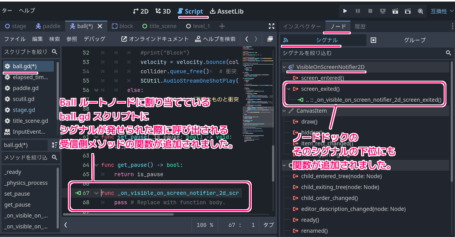
Task: Switch to the Script workspace
Action: (x=190, y=11)
